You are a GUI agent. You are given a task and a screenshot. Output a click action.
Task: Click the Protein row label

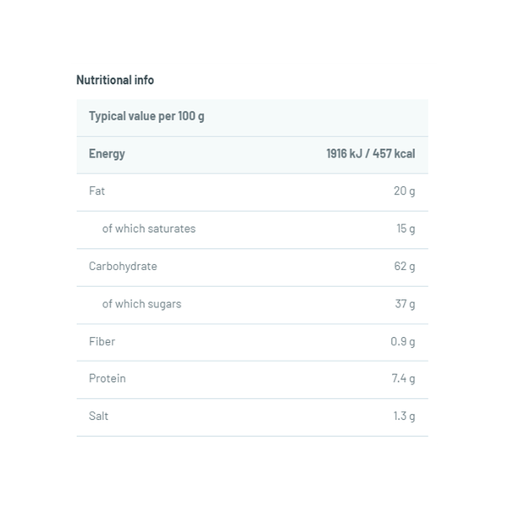(108, 378)
